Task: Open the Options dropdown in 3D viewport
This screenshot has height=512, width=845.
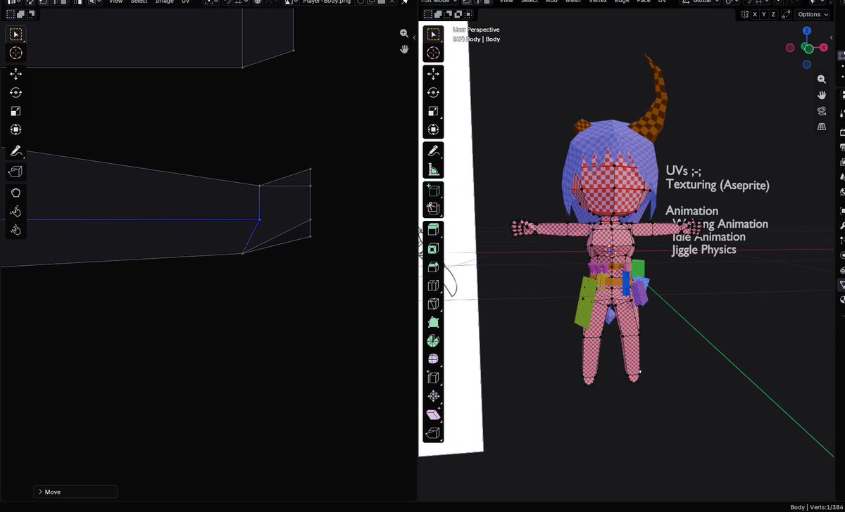Action: pyautogui.click(x=813, y=14)
